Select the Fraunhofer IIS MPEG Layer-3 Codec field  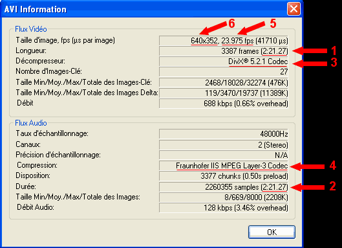click(224, 166)
